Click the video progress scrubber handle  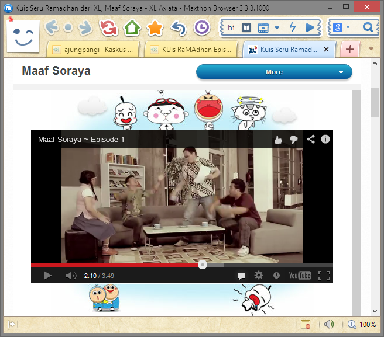[x=203, y=265]
